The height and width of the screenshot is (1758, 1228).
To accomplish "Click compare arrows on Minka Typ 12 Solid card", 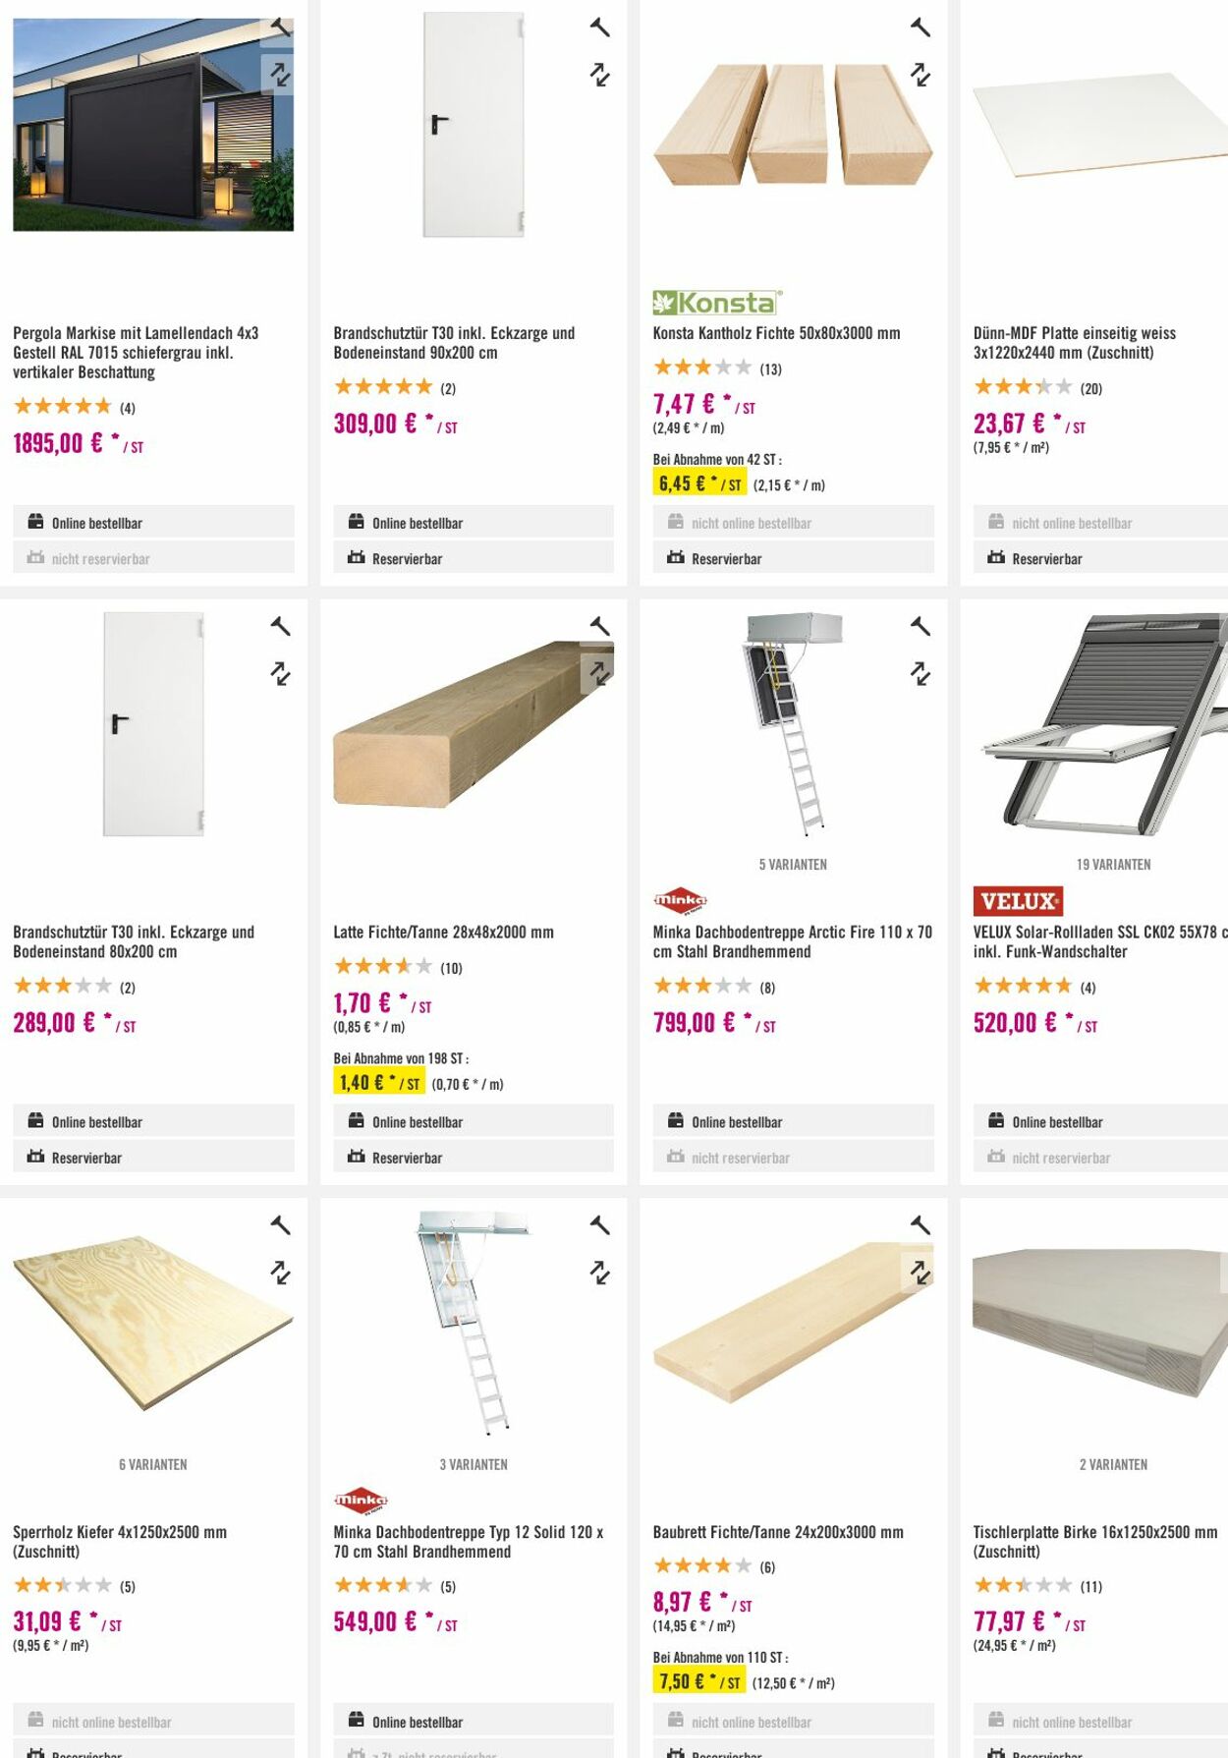I will pyautogui.click(x=599, y=1274).
